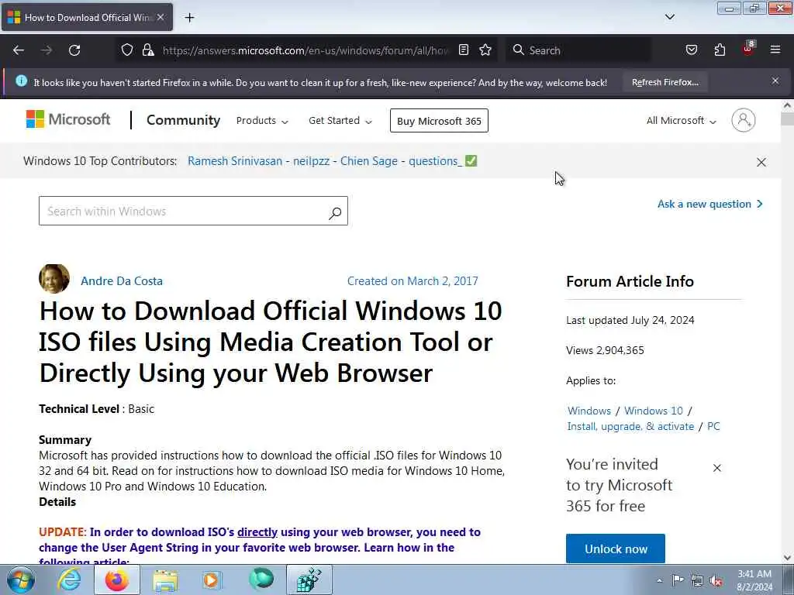The image size is (794, 595).
Task: Click the forward navigation arrow
Action: [x=46, y=50]
